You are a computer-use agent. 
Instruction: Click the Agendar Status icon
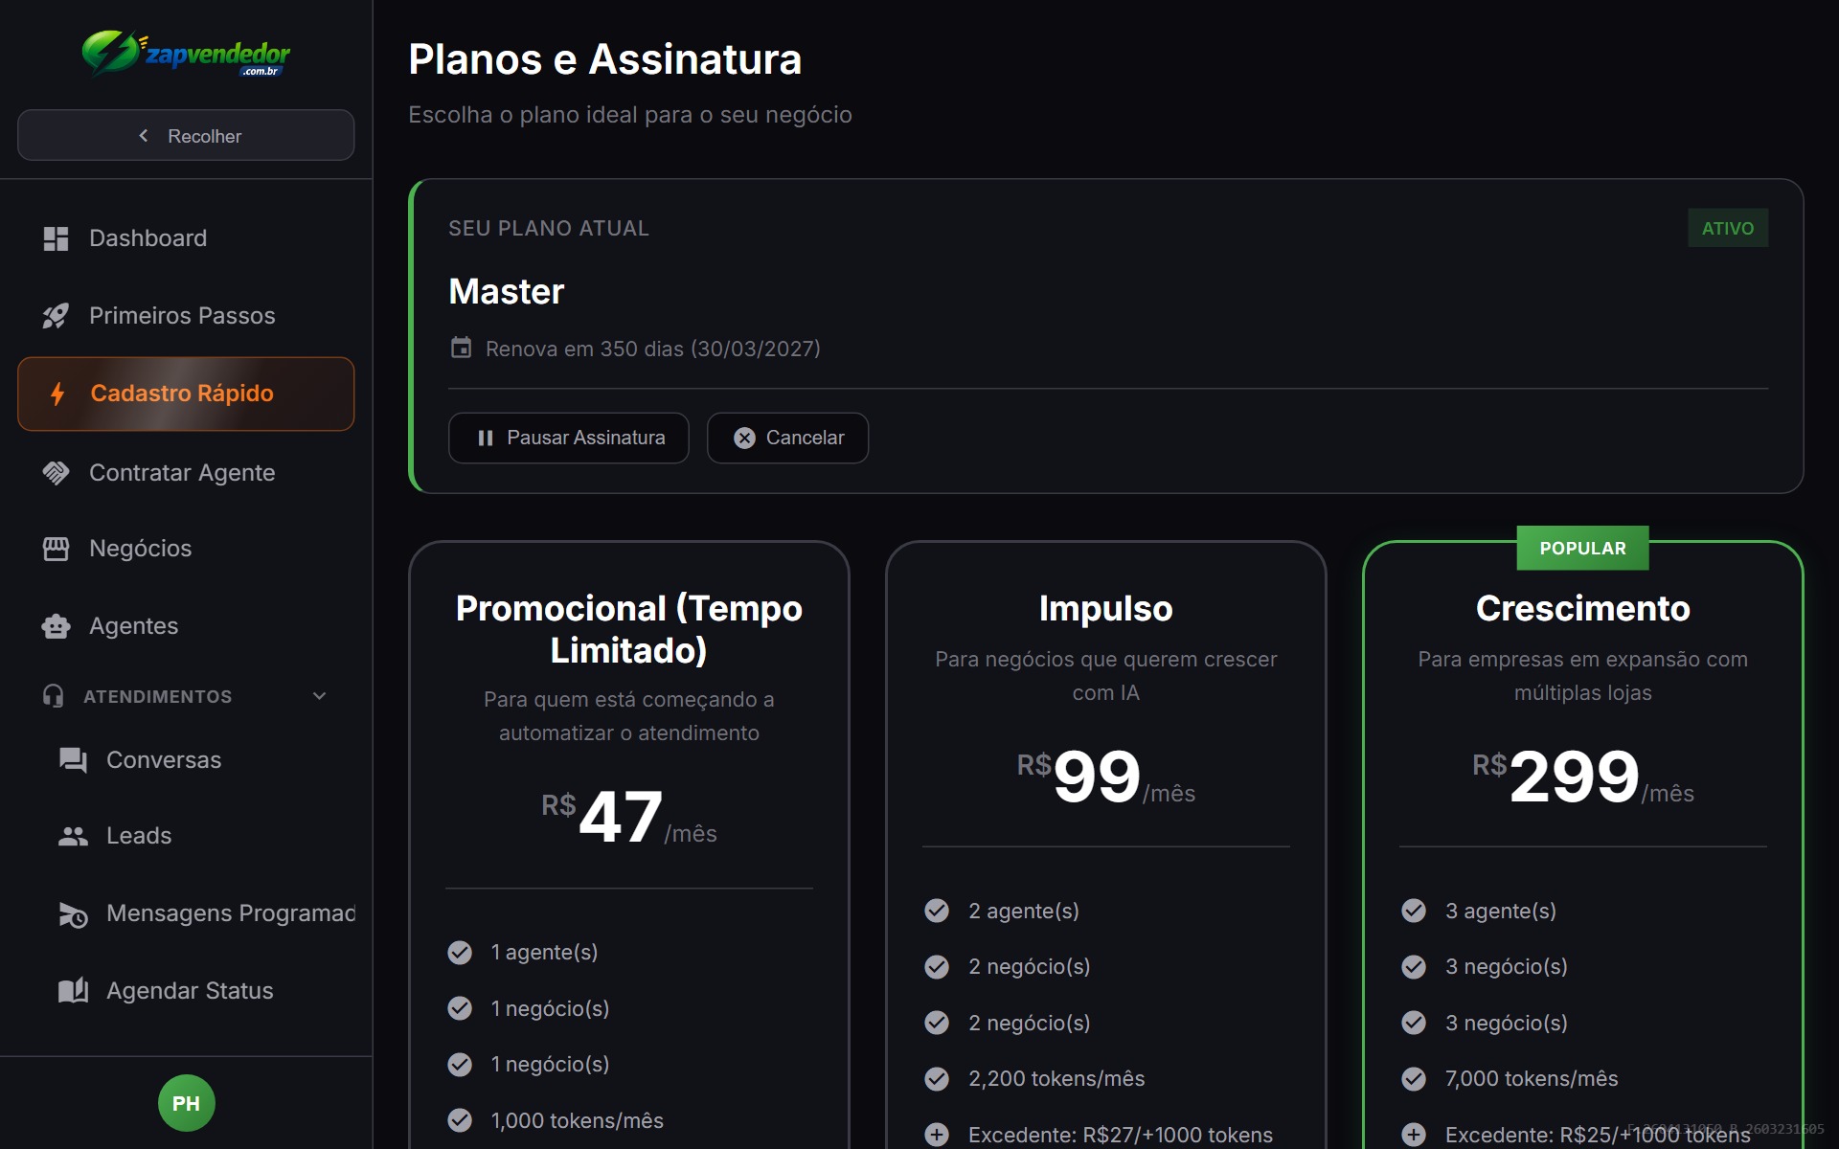tap(73, 991)
